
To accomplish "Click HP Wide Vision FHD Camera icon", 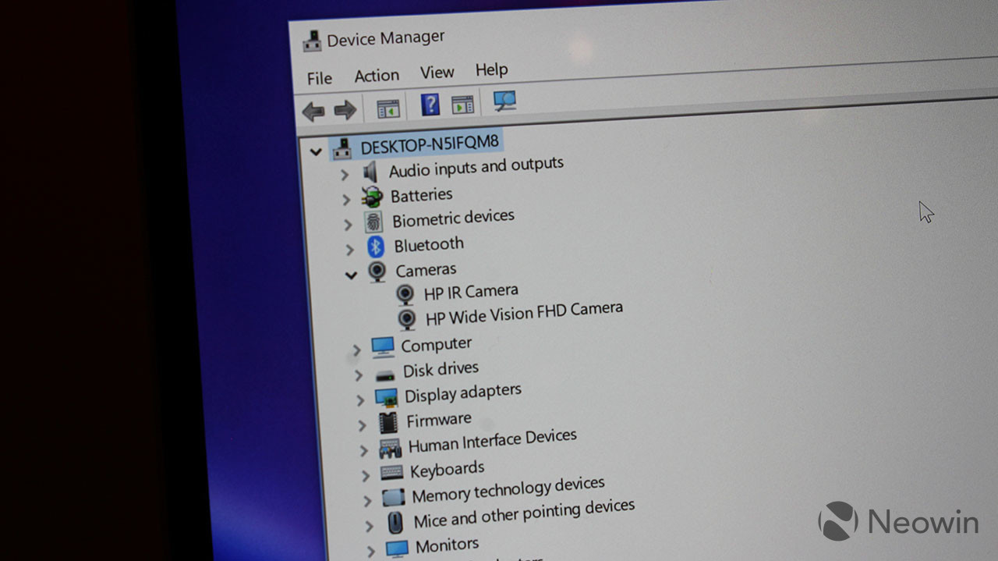I will 406,318.
